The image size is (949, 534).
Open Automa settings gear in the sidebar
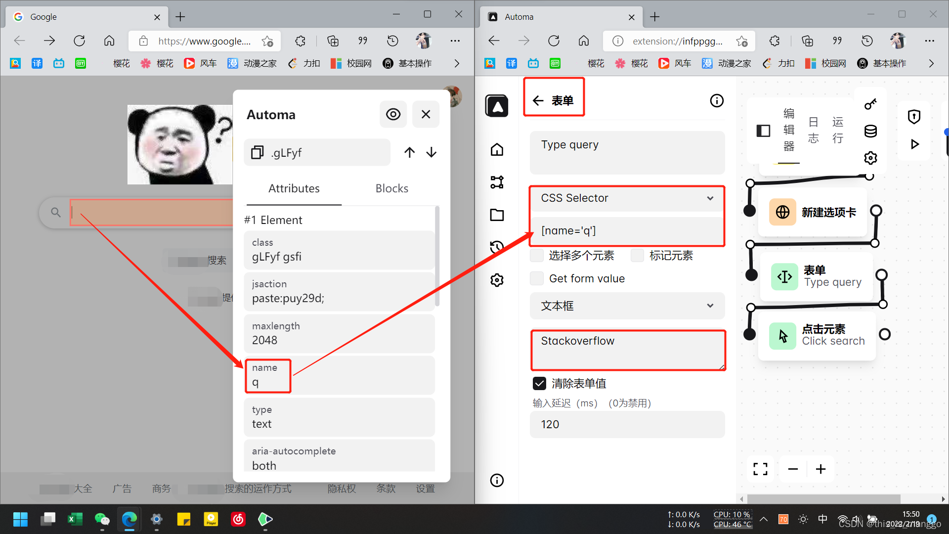pyautogui.click(x=497, y=280)
